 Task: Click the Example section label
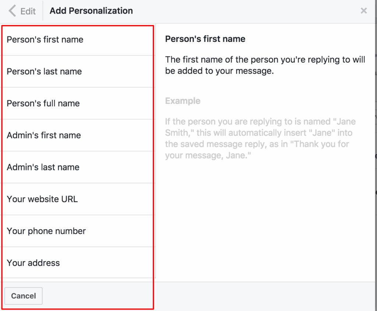(x=183, y=100)
